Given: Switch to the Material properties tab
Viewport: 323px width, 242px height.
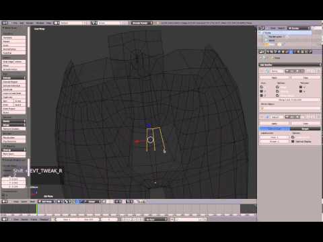Looking at the screenshot, I should coord(299,52).
